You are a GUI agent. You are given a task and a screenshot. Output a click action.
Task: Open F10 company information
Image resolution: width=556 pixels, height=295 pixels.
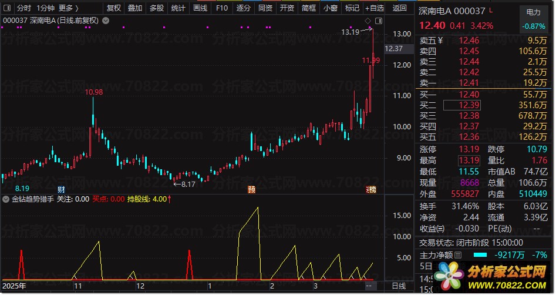click(222, 8)
